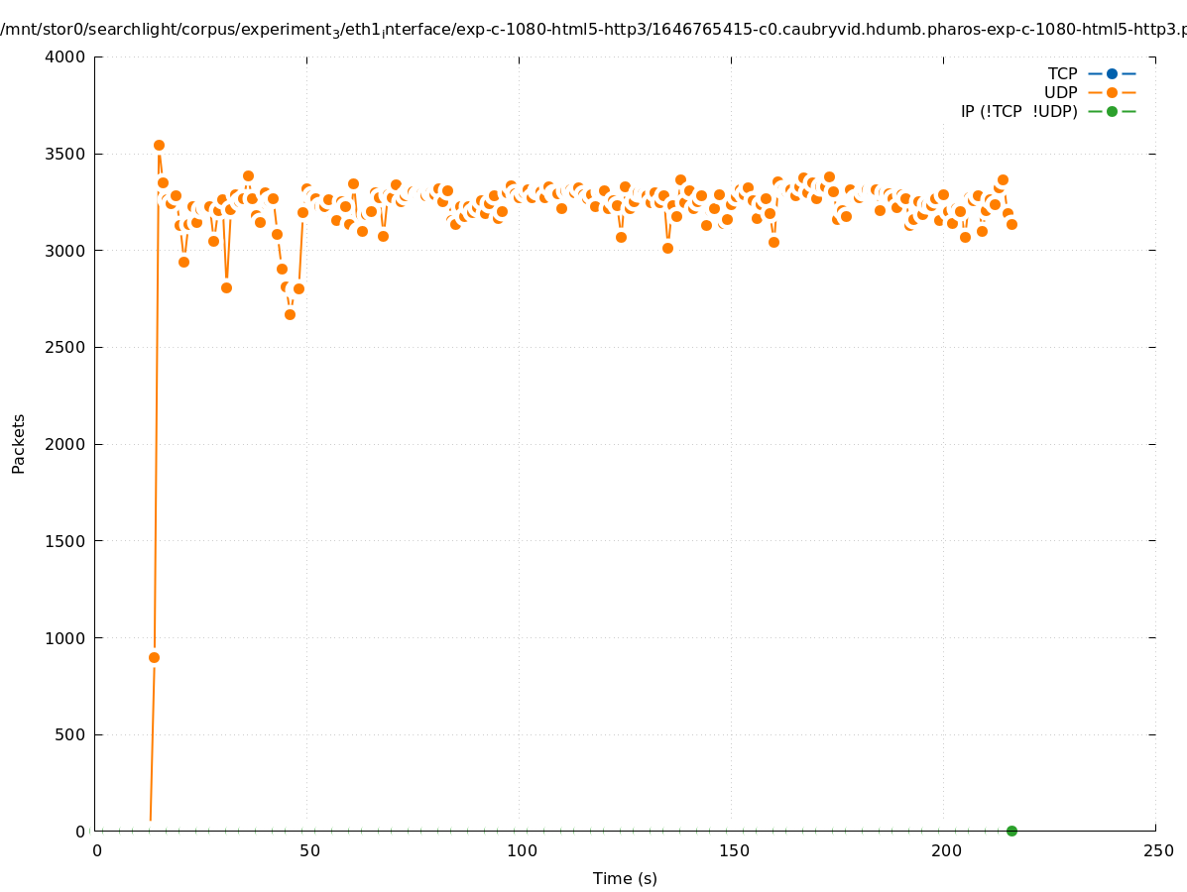Click the blue TCP legend marker
The height and width of the screenshot is (892, 1187).
pyautogui.click(x=1112, y=73)
